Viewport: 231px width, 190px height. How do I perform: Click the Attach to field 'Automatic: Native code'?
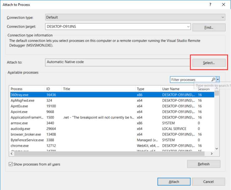point(117,62)
